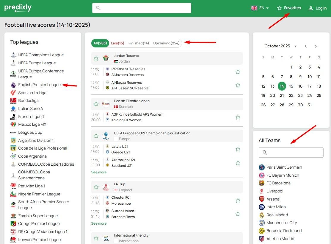Click the Borussia Dortmund club badge
Viewport: 331px width, 244px height.
pos(262,231)
